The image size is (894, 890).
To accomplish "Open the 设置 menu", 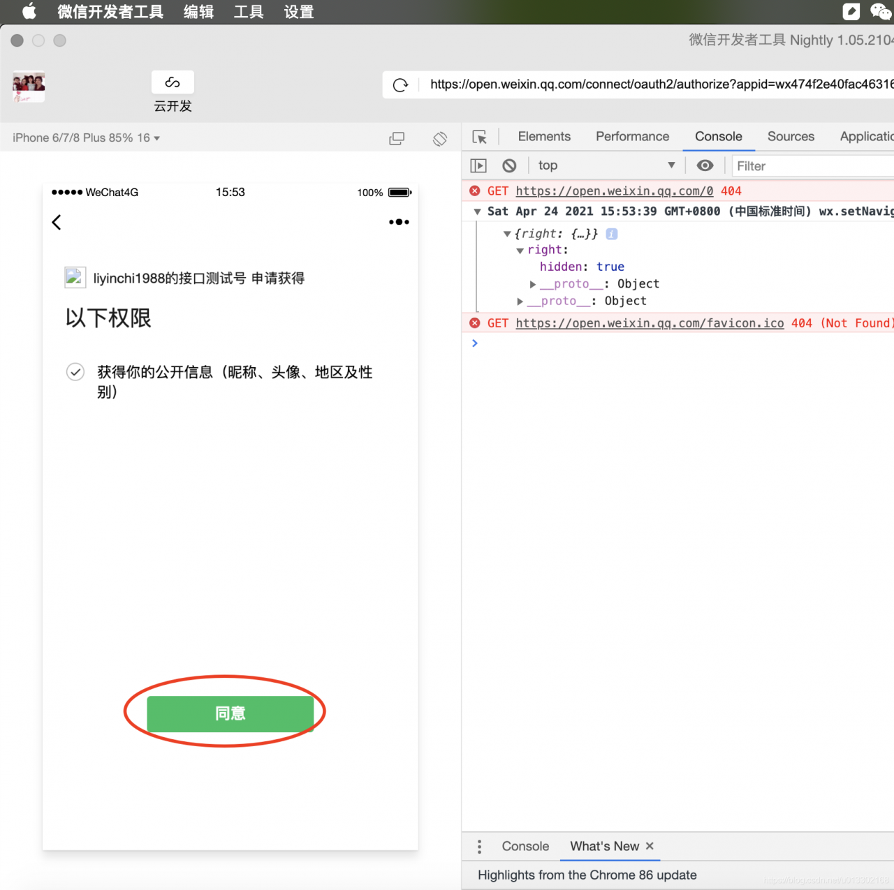I will (299, 12).
